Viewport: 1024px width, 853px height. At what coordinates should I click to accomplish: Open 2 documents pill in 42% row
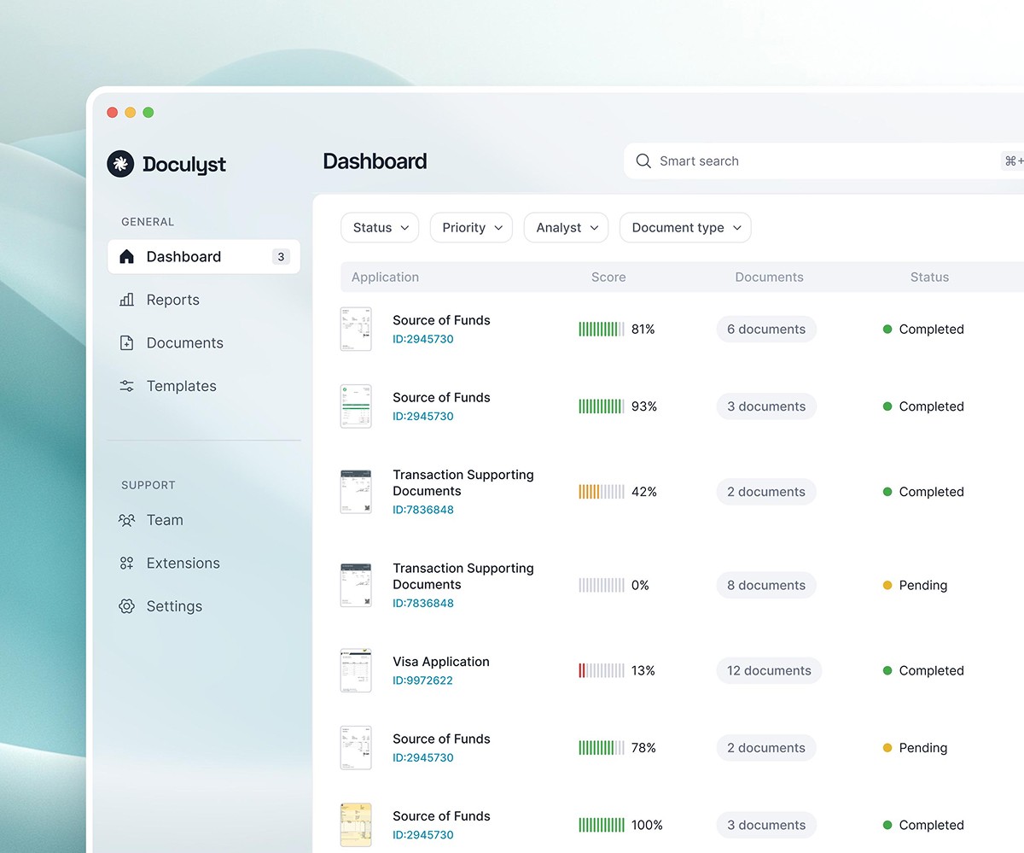(x=766, y=492)
